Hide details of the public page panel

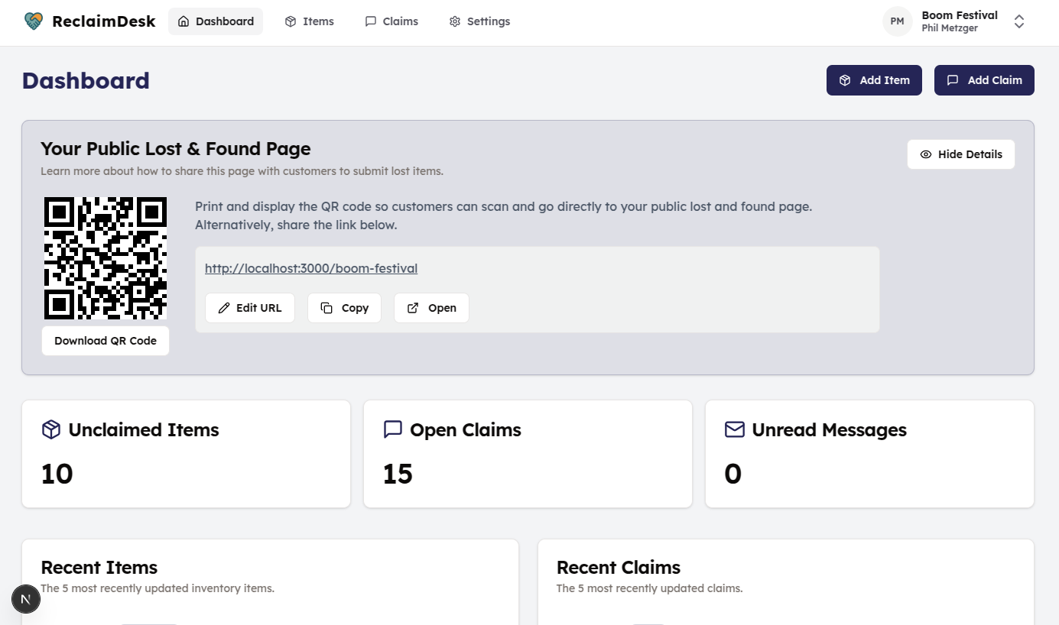tap(960, 154)
